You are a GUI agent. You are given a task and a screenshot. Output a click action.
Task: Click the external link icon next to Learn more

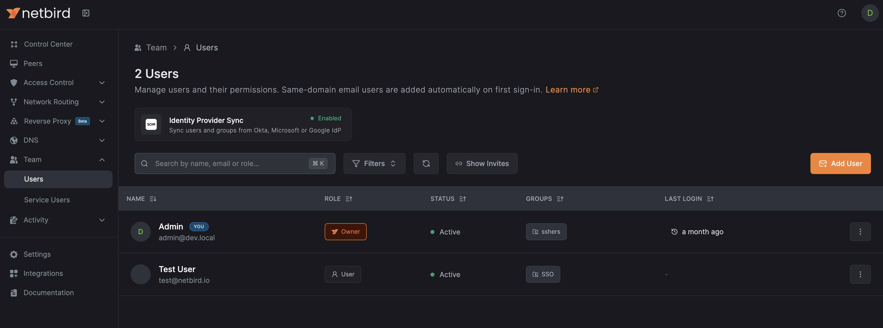click(x=596, y=90)
